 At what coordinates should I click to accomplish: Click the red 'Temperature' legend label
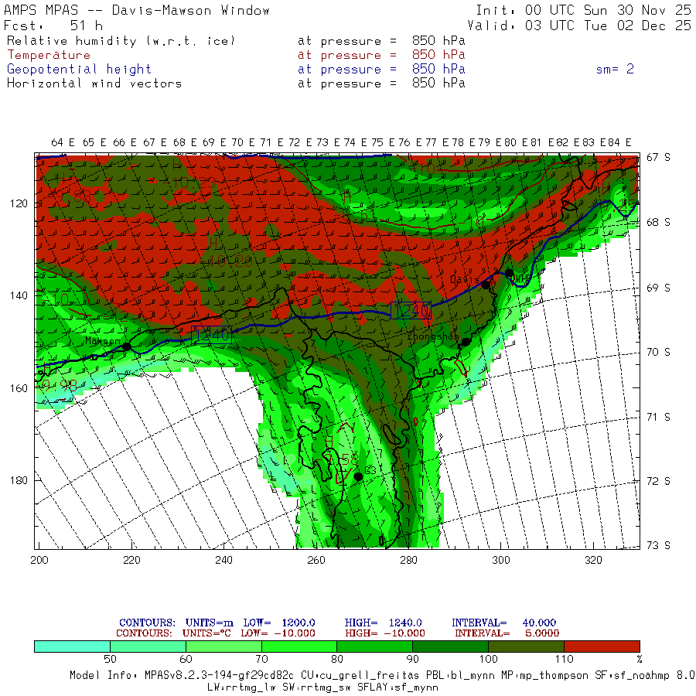(49, 55)
